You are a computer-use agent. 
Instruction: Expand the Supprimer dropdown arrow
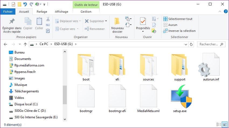(106, 21)
